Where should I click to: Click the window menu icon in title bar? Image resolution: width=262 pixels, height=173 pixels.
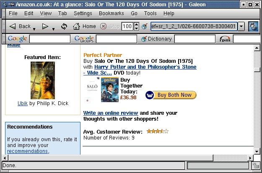pyautogui.click(x=5, y=5)
